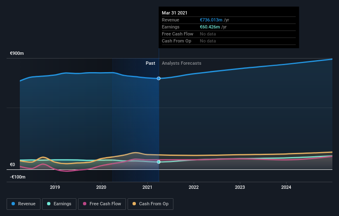Click the -€100m y-axis label
Screen dimensions: 339x216
click(x=18, y=177)
